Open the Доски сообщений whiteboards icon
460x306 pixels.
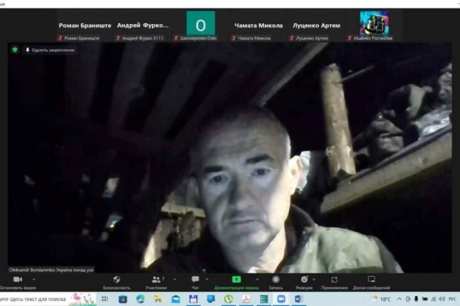click(x=371, y=280)
